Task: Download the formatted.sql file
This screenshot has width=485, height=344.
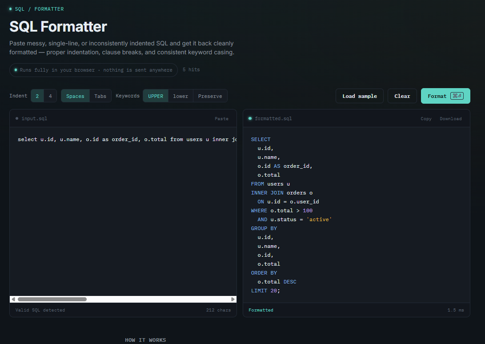Action: coord(451,118)
